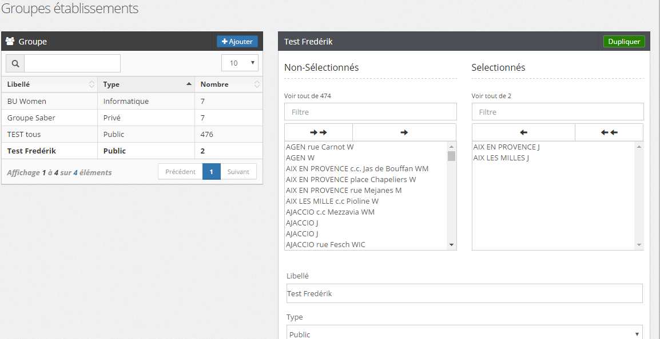
Task: Select AGEN rue Carnot W in list
Action: click(320, 147)
